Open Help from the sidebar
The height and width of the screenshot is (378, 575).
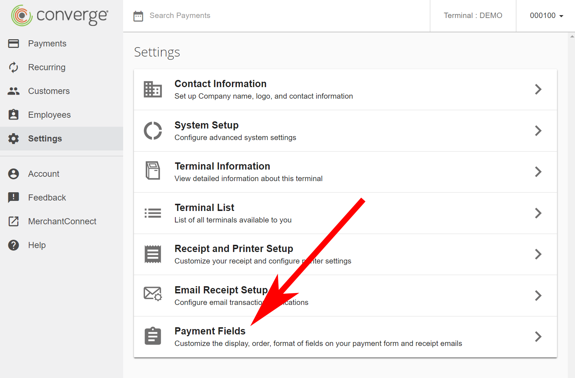point(62,245)
